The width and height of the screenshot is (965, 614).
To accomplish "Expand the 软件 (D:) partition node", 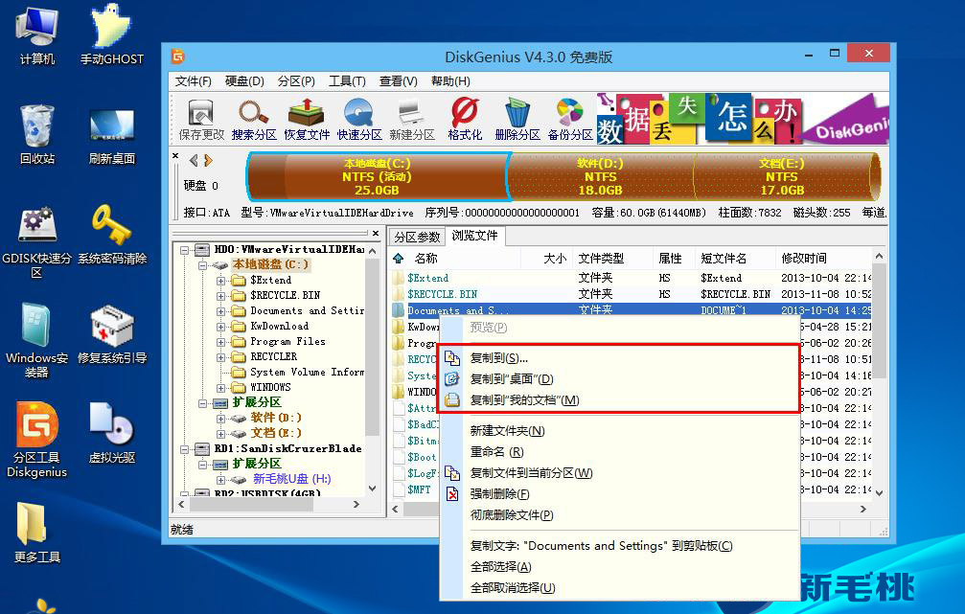I will [221, 419].
